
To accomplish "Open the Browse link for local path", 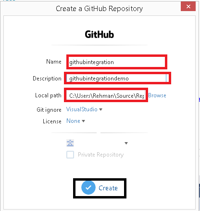I will pyautogui.click(x=157, y=95).
